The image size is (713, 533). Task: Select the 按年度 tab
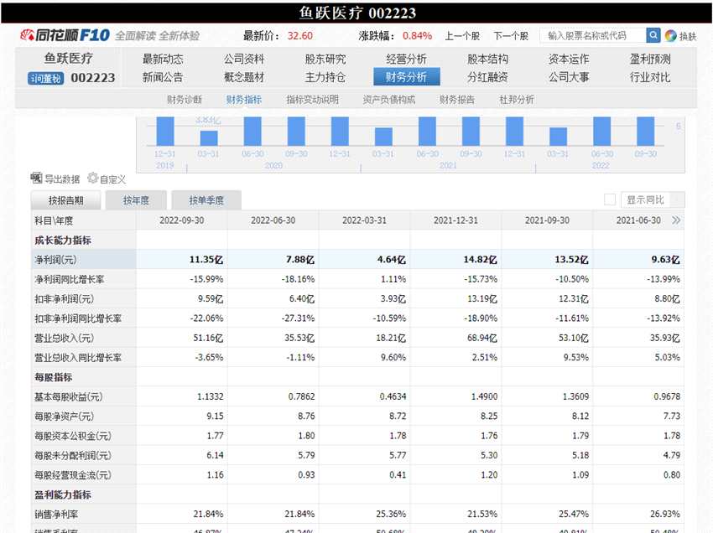pyautogui.click(x=136, y=200)
